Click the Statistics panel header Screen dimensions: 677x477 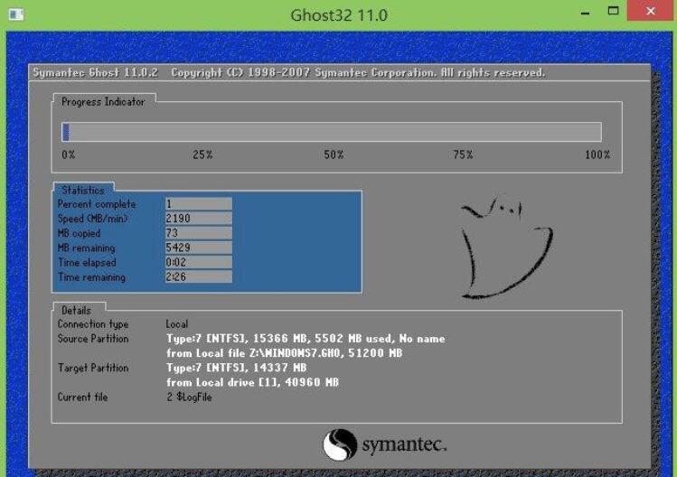click(x=82, y=190)
